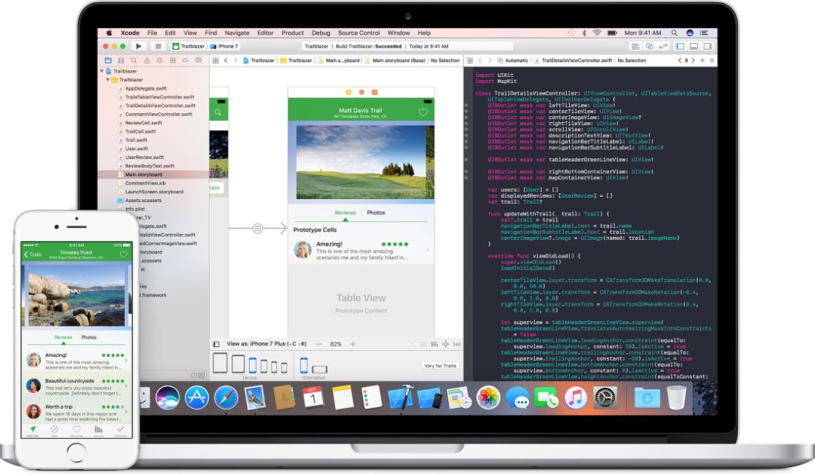Screen dimensions: 815x476
Task: Close the assistant editor pane
Action: tap(712, 61)
